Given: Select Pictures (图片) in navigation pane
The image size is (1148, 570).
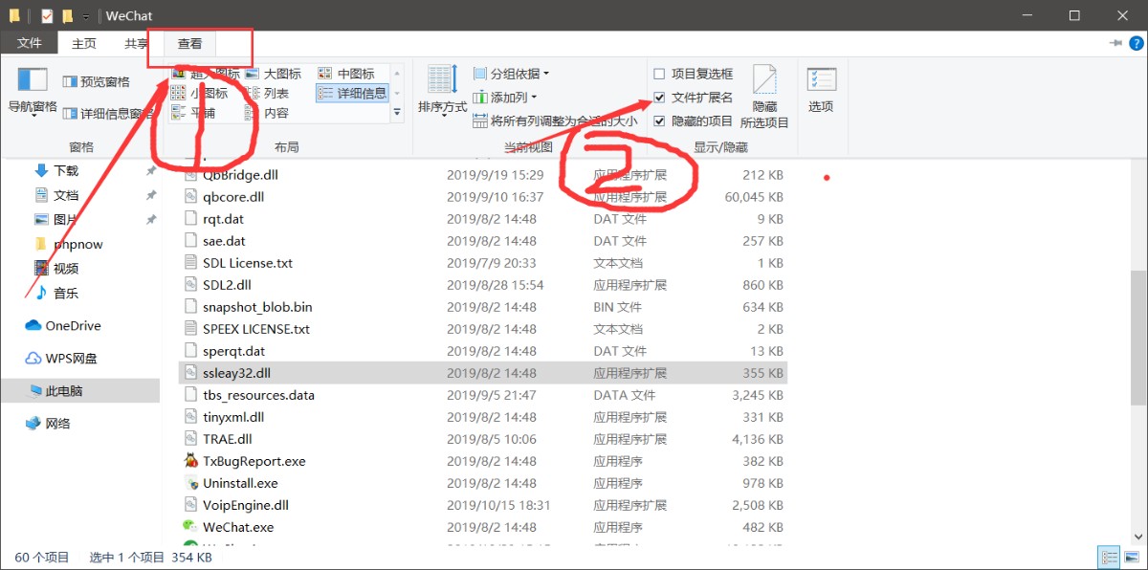Looking at the screenshot, I should tap(66, 219).
